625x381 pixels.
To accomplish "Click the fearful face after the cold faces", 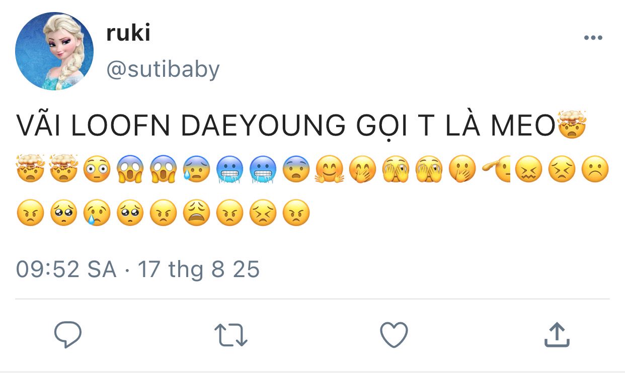I will tap(296, 170).
